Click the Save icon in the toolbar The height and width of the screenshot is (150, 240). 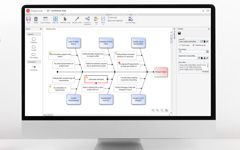click(x=28, y=19)
